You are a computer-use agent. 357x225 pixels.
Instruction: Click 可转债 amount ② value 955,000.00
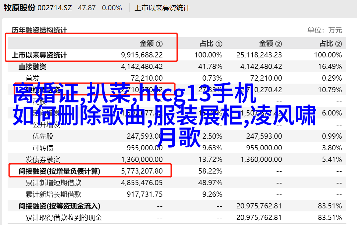(x=264, y=148)
